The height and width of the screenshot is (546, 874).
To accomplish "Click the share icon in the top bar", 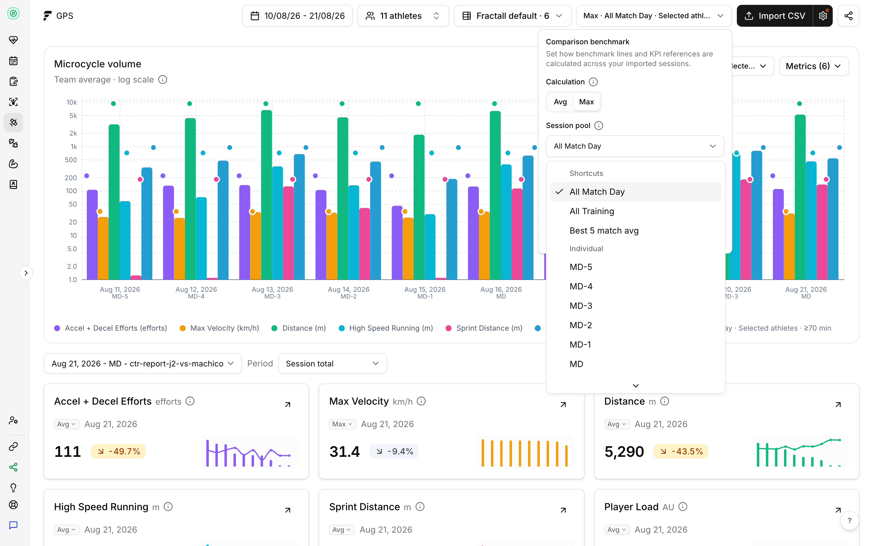I will (849, 16).
